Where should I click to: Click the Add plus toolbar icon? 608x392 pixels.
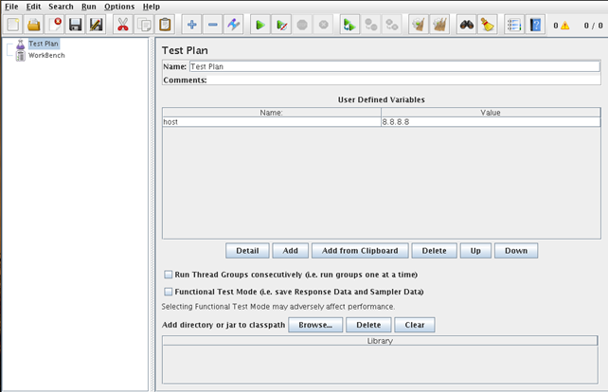(192, 25)
